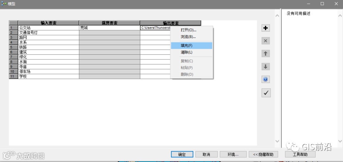Click the 输入要素 column header

(x=49, y=23)
